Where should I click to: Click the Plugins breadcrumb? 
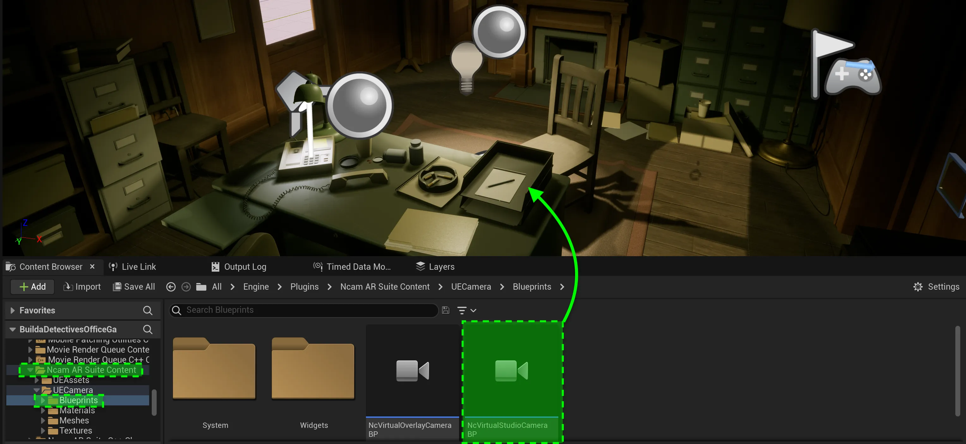pos(304,287)
